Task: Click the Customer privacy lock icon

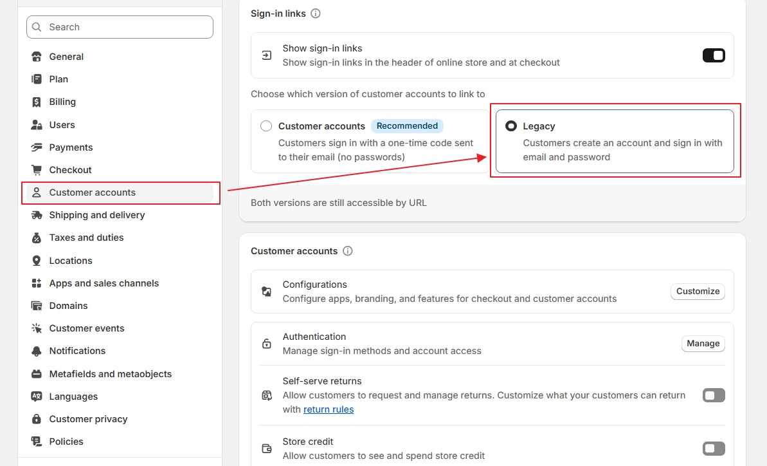Action: (x=37, y=419)
